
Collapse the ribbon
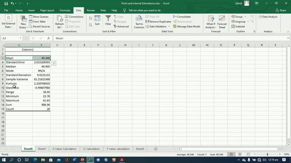288,32
